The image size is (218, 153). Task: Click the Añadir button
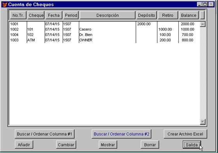(x=24, y=145)
